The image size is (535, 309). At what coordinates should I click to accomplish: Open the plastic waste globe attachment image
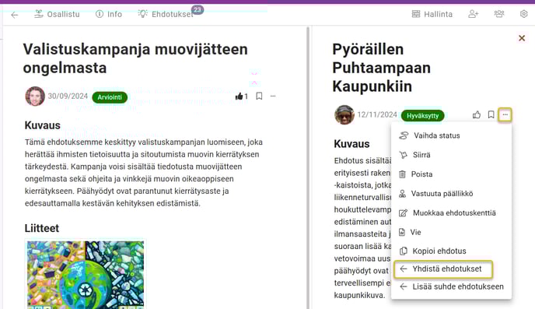[86, 274]
